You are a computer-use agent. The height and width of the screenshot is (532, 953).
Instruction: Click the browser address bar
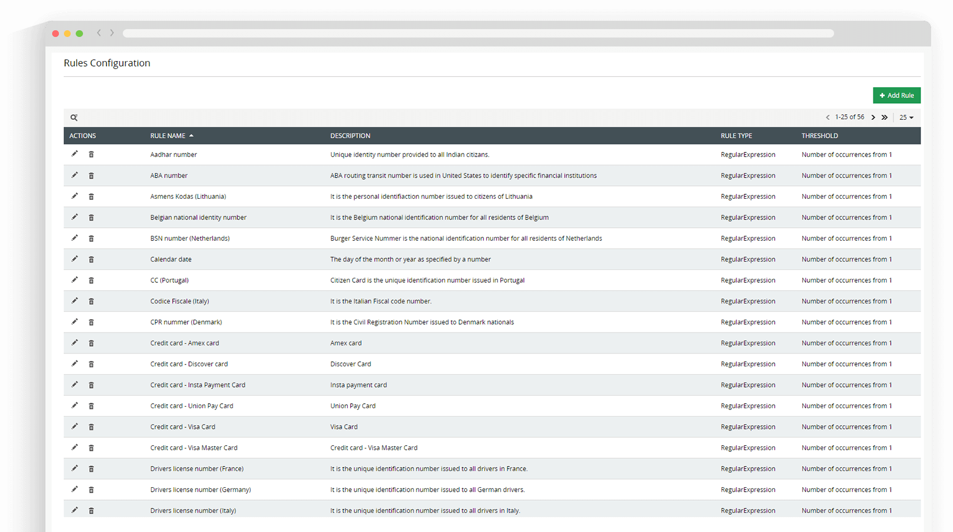(478, 34)
